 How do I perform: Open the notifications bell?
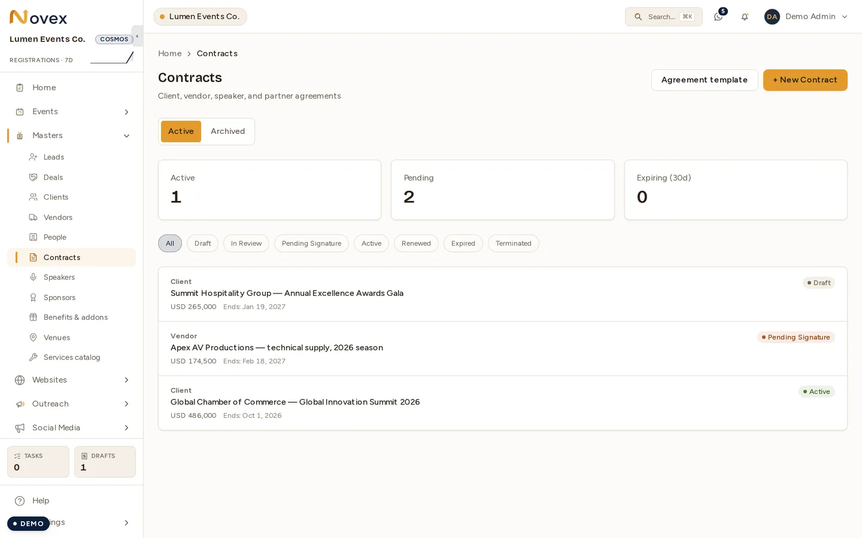(745, 17)
